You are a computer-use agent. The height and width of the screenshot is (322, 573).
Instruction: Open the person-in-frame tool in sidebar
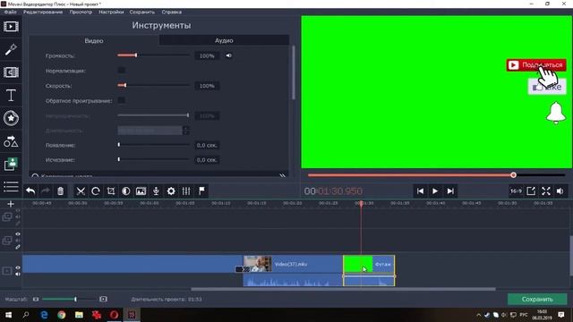click(x=11, y=165)
